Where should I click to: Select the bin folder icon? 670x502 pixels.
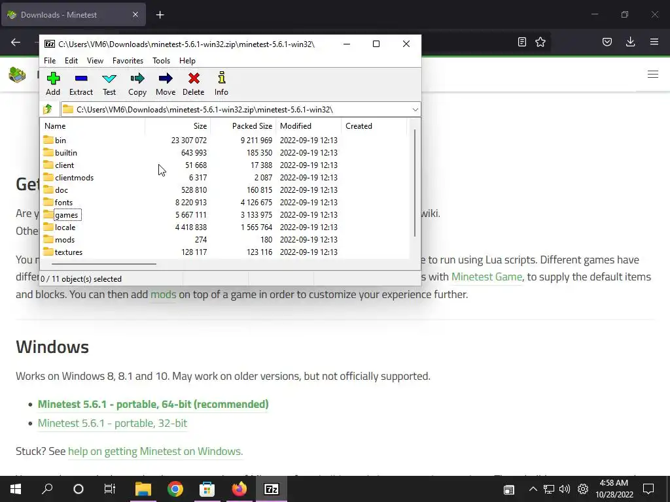pyautogui.click(x=48, y=140)
